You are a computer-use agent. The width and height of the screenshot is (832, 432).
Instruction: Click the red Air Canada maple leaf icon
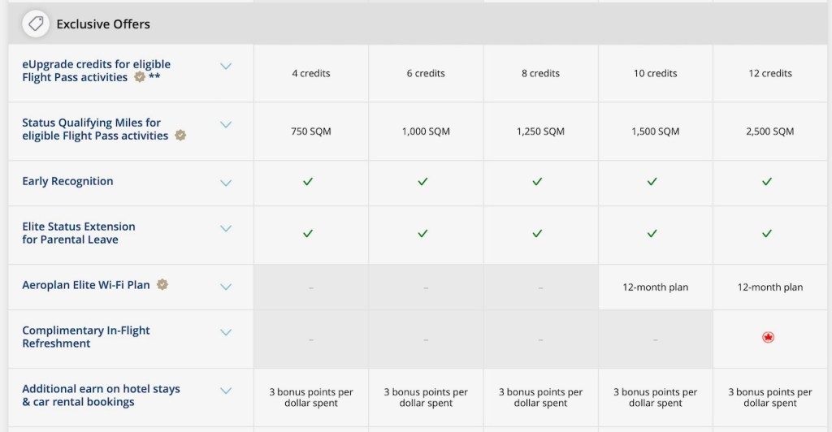768,337
